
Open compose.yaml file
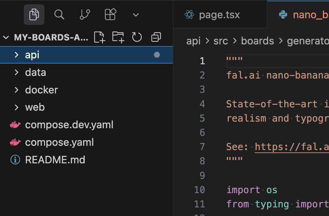pyautogui.click(x=59, y=142)
